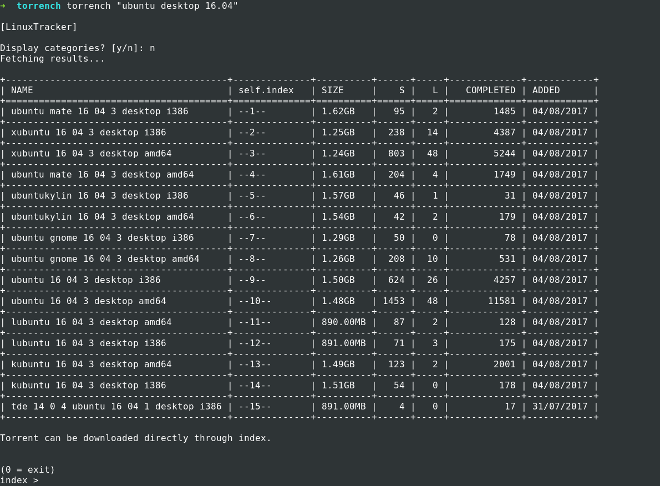The image size is (660, 486).
Task: Click the S seeders column header
Action: click(402, 90)
